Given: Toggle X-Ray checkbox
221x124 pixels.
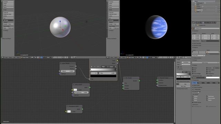Looking at the screenshot, I should pos(207,72).
